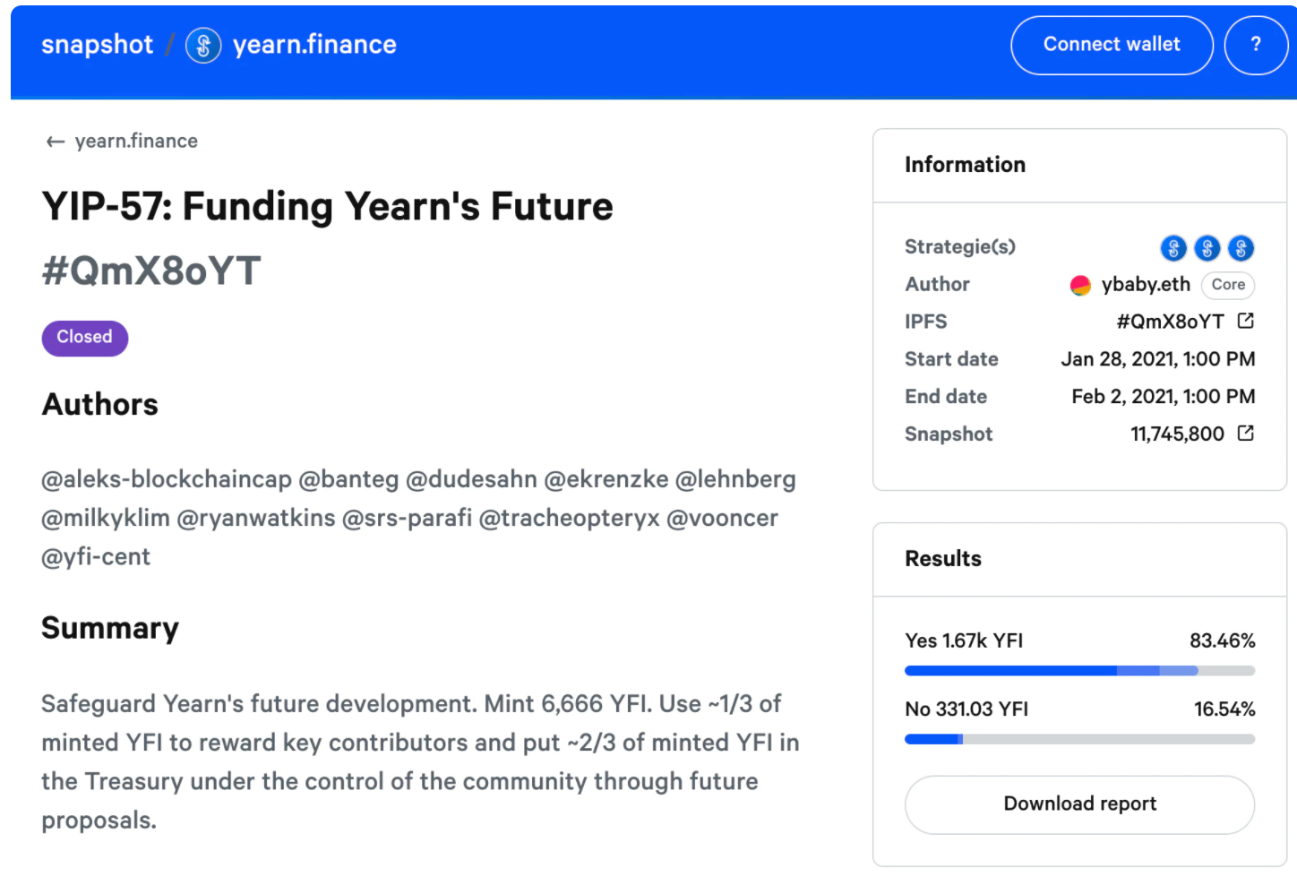Viewport: 1297px width, 894px height.
Task: Click the back arrow to yearn.finance
Action: pos(56,142)
